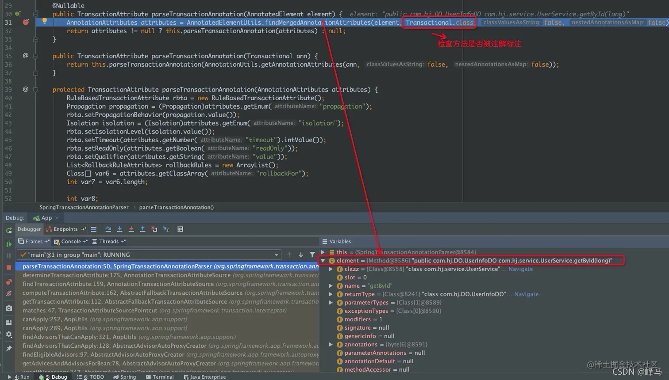Select the previous frame with up arrow
The width and height of the screenshot is (669, 380).
coord(289,255)
